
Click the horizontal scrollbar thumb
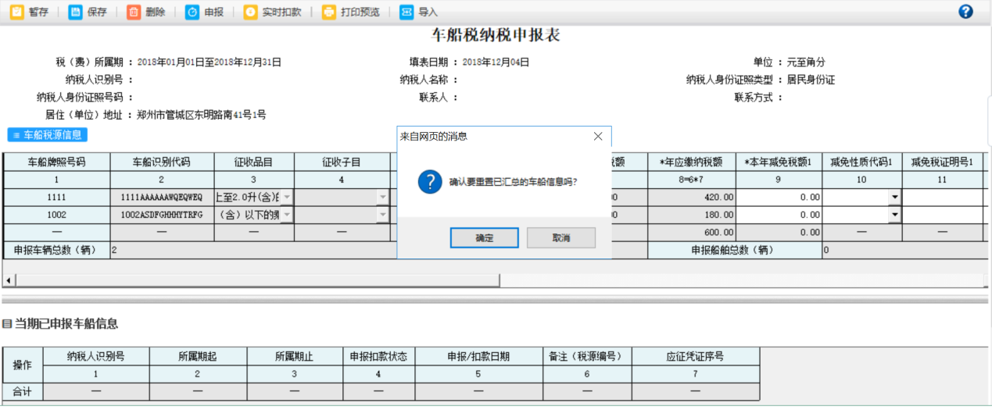pos(258,280)
